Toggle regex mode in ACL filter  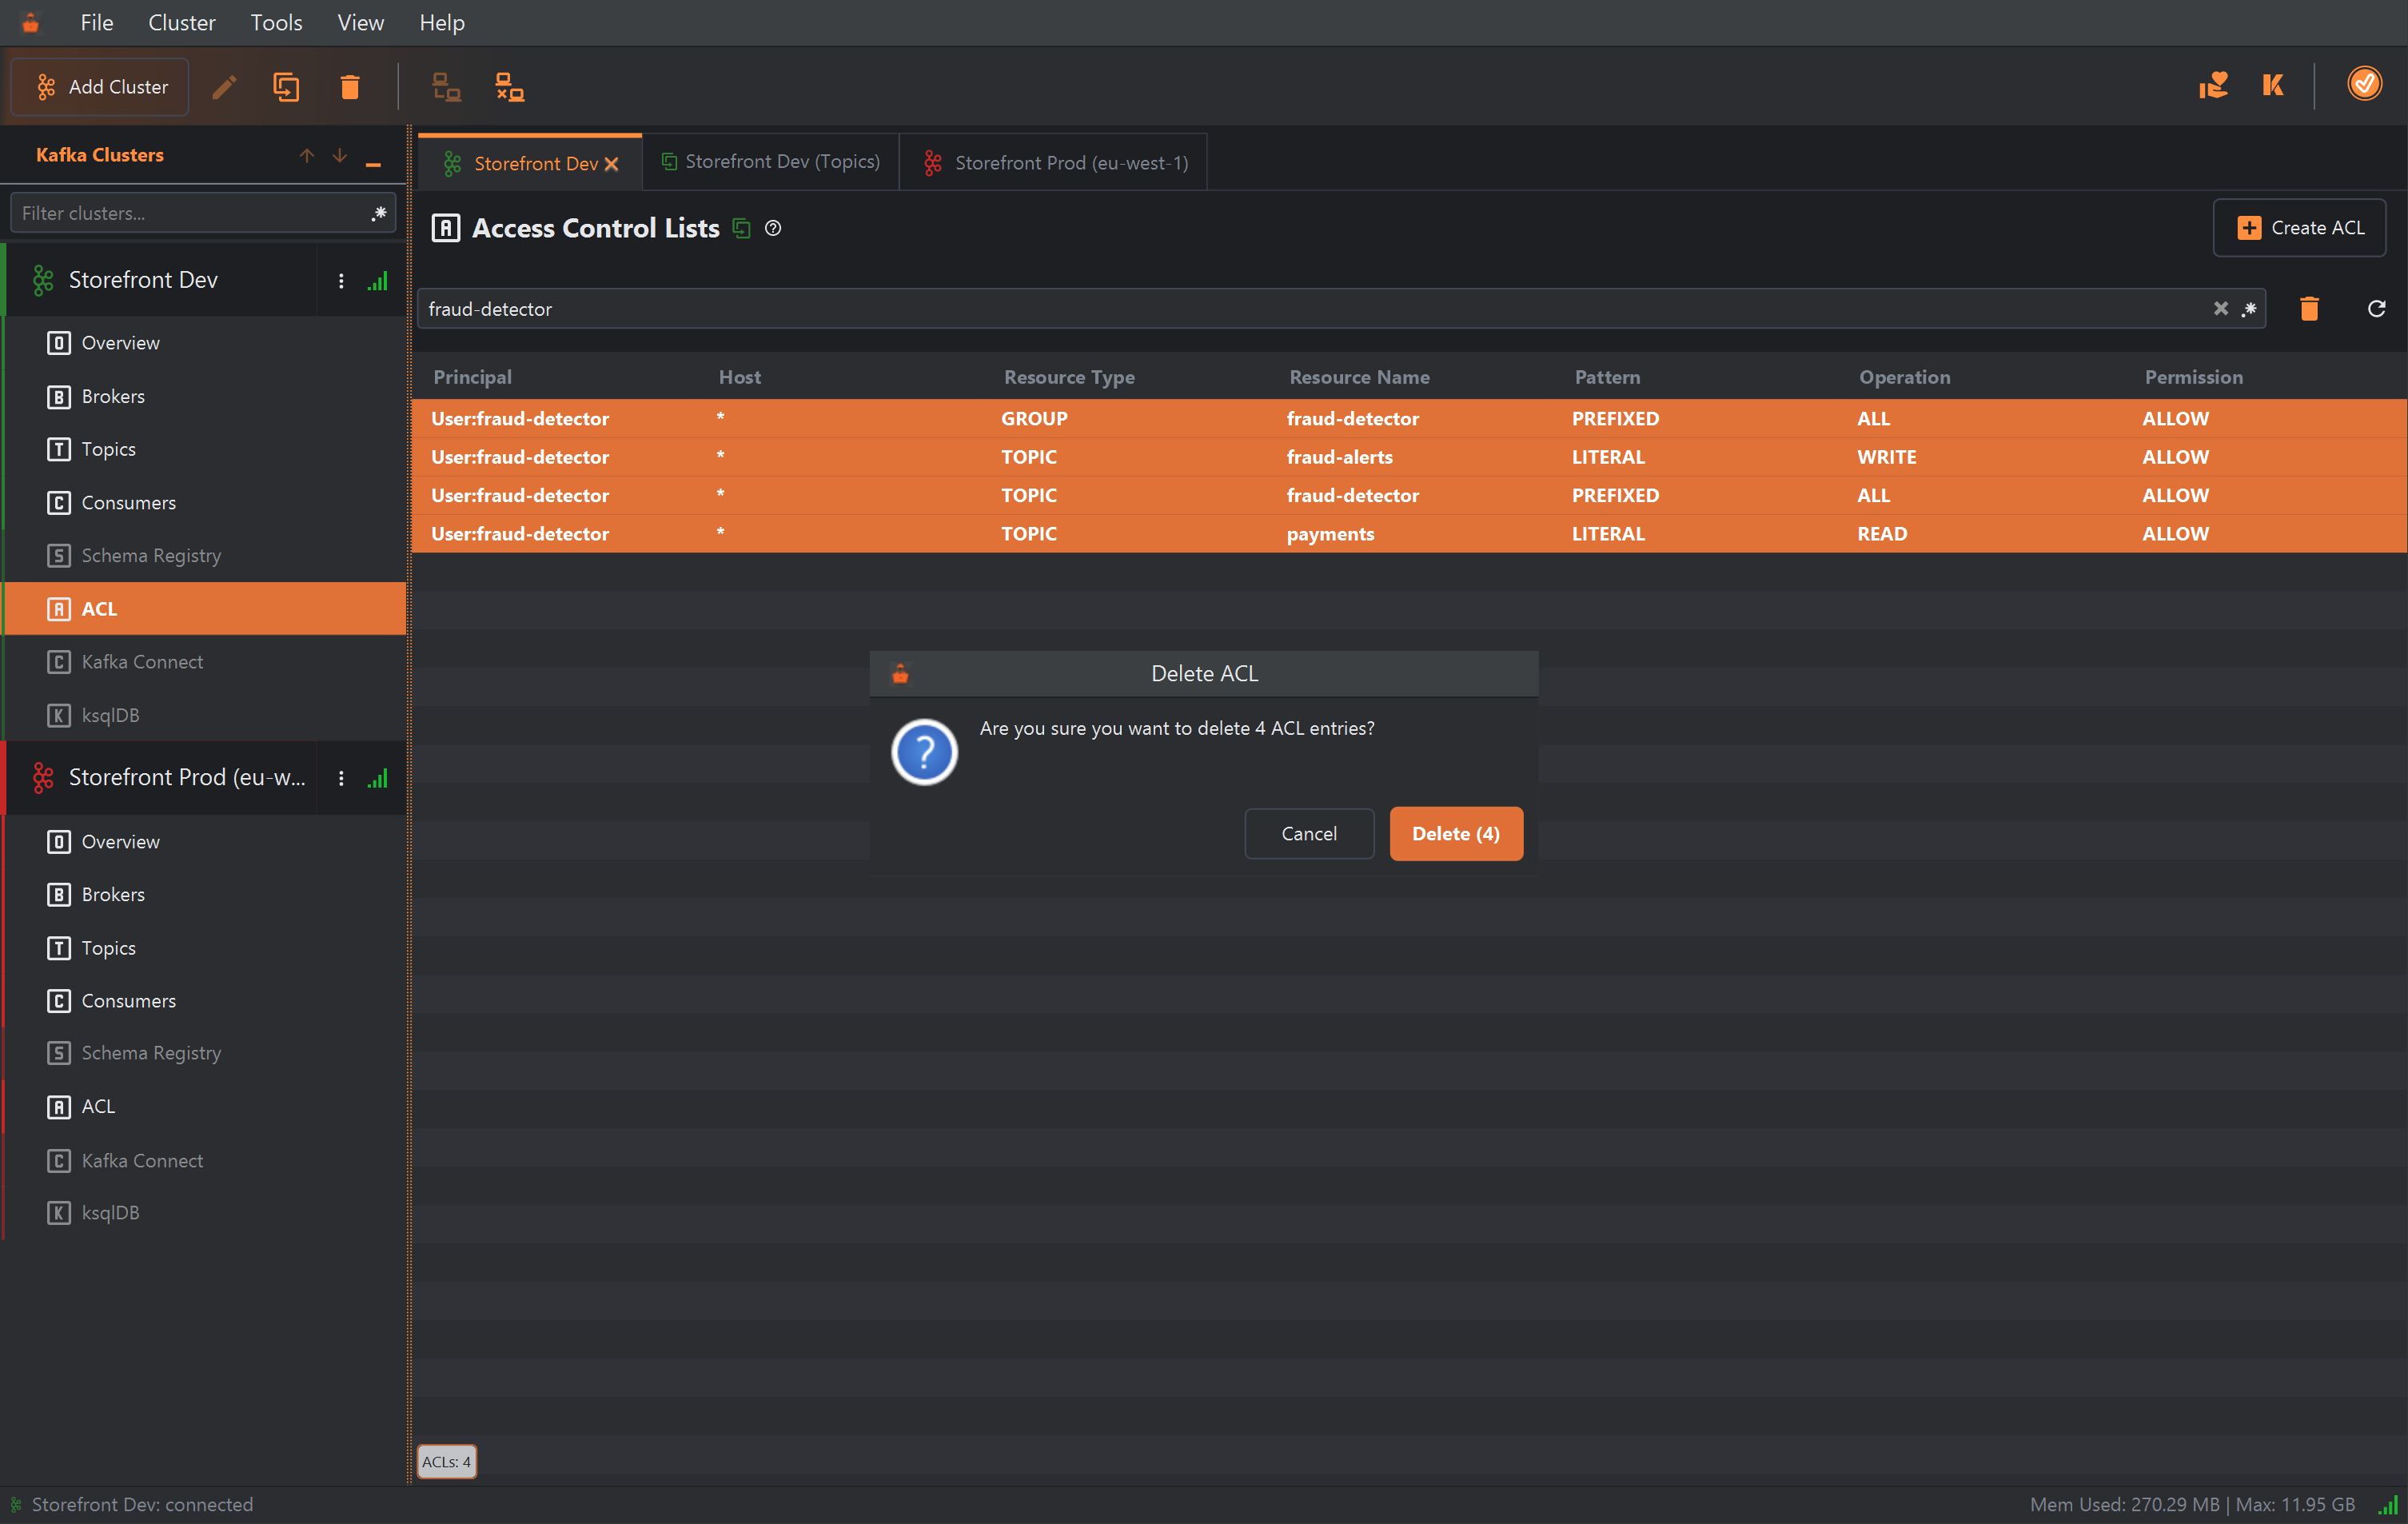point(2249,309)
